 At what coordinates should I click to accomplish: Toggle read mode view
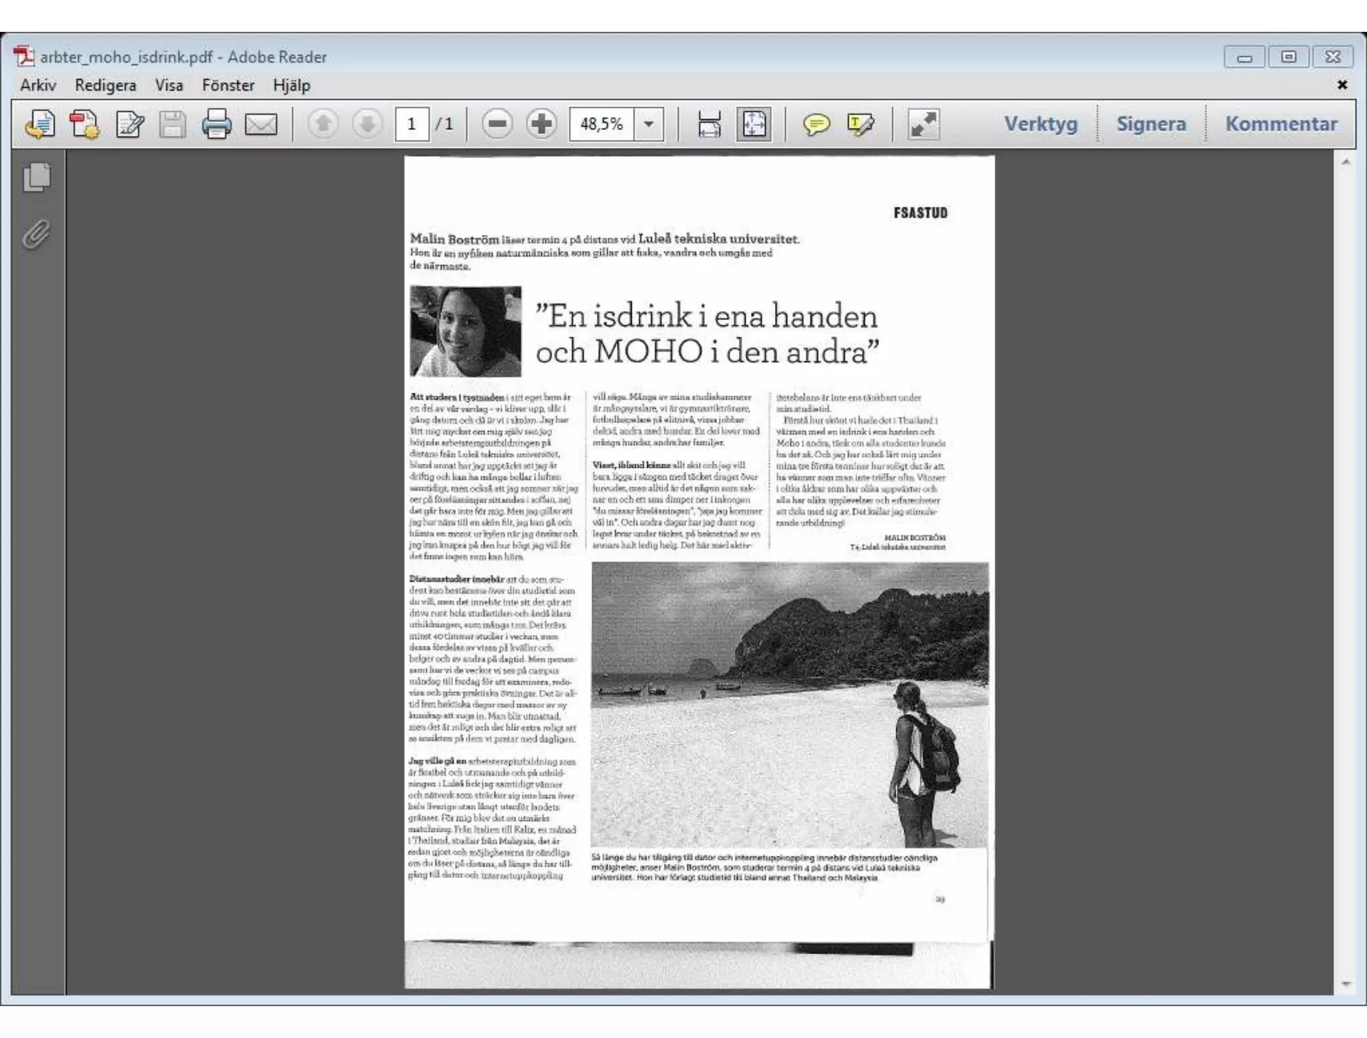tap(924, 125)
